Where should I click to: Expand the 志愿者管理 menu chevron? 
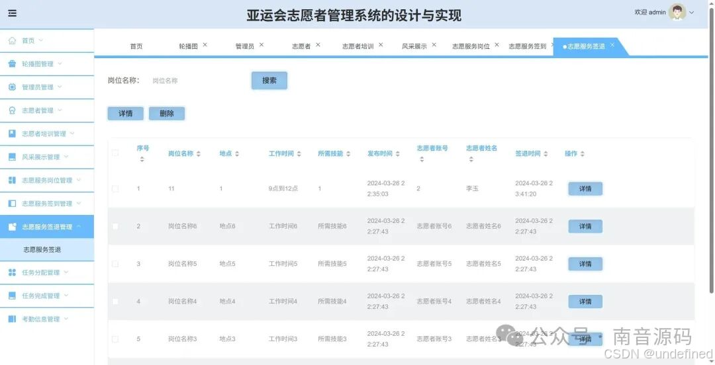(x=60, y=110)
